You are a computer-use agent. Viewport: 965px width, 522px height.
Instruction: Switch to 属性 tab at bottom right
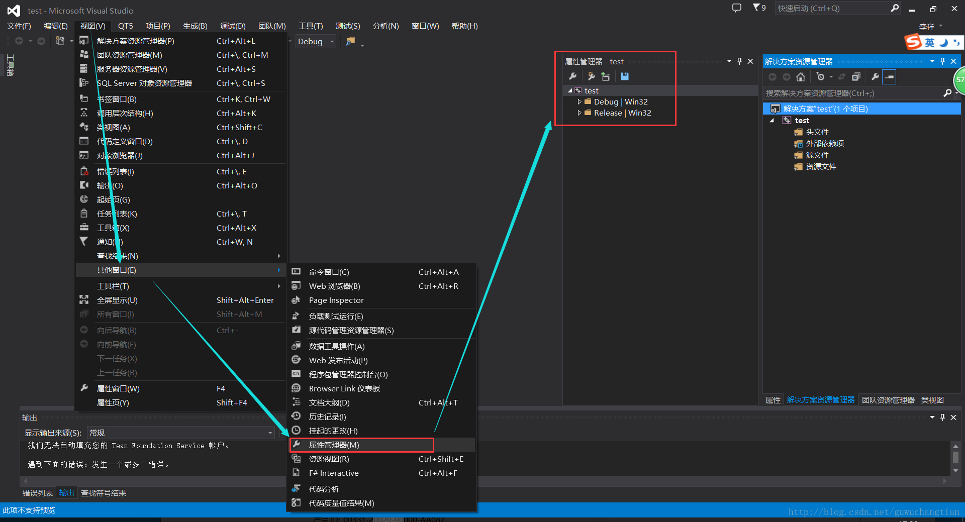pyautogui.click(x=773, y=400)
